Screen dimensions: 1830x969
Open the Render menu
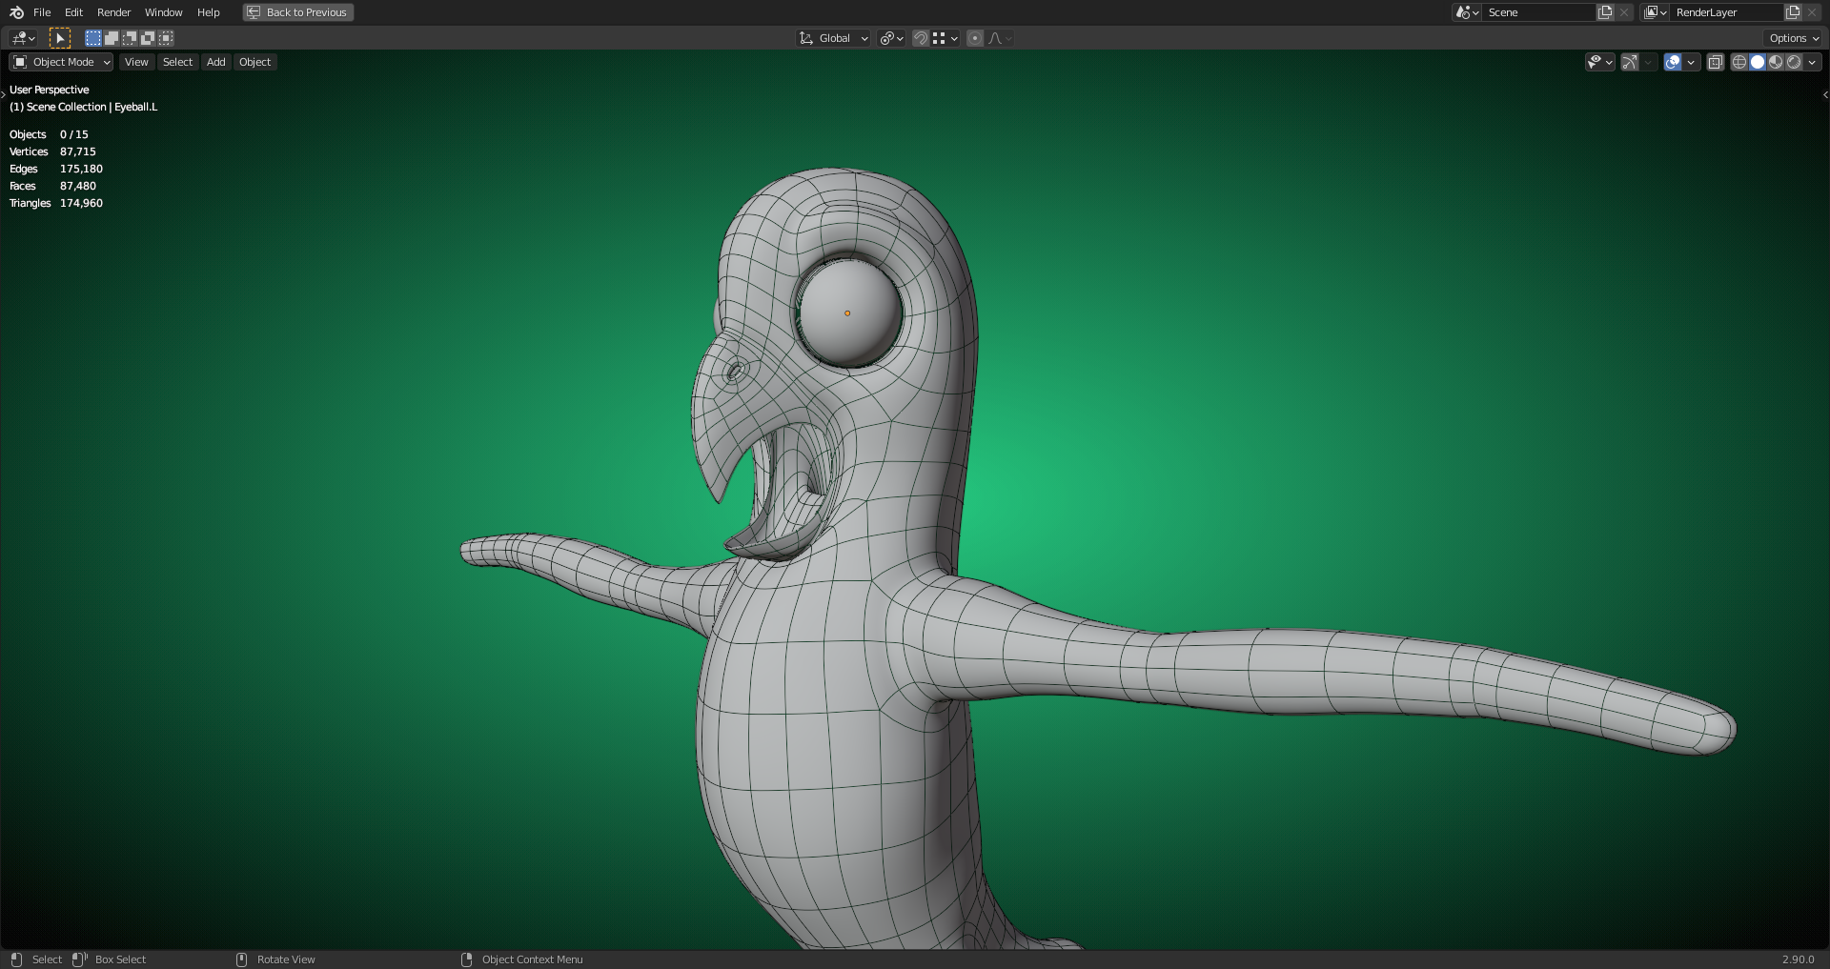(113, 12)
